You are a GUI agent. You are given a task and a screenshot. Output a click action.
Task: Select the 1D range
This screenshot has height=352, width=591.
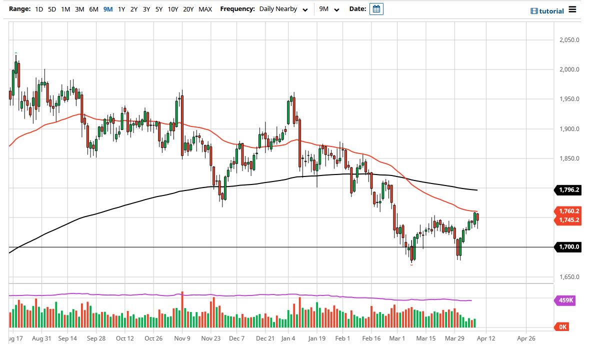click(x=39, y=9)
